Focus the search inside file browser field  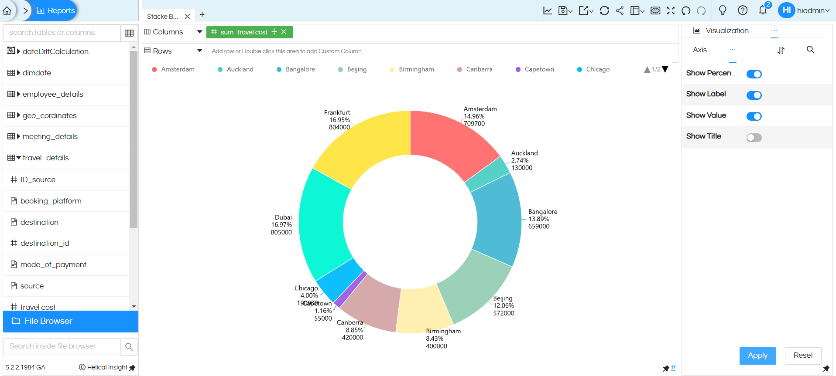[x=62, y=346]
